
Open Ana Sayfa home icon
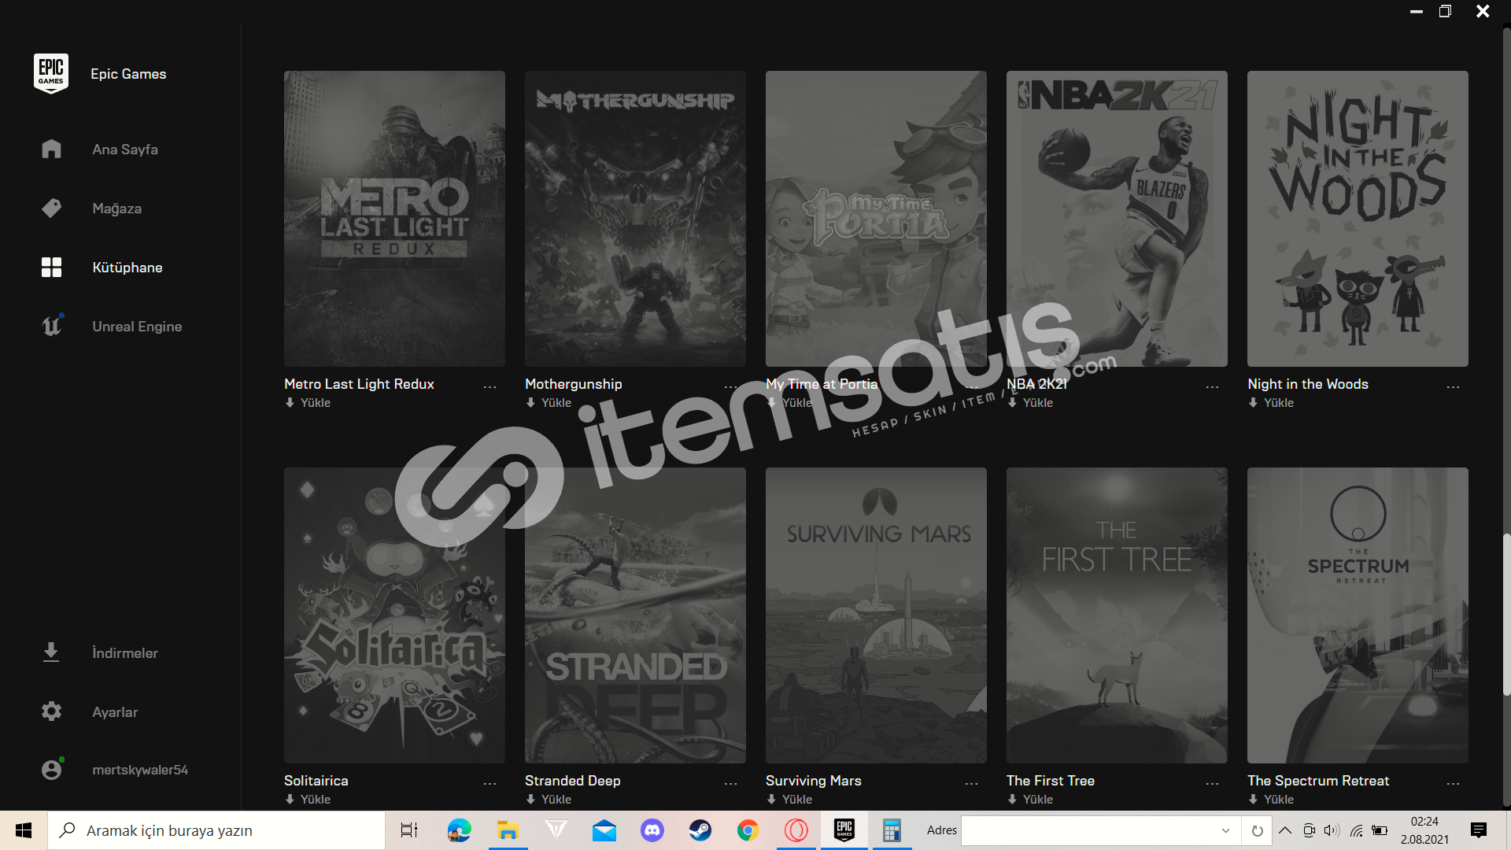[x=51, y=149]
